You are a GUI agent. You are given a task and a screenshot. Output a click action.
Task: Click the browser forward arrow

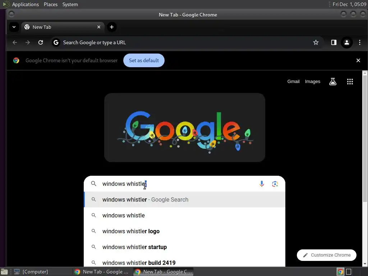coord(27,42)
